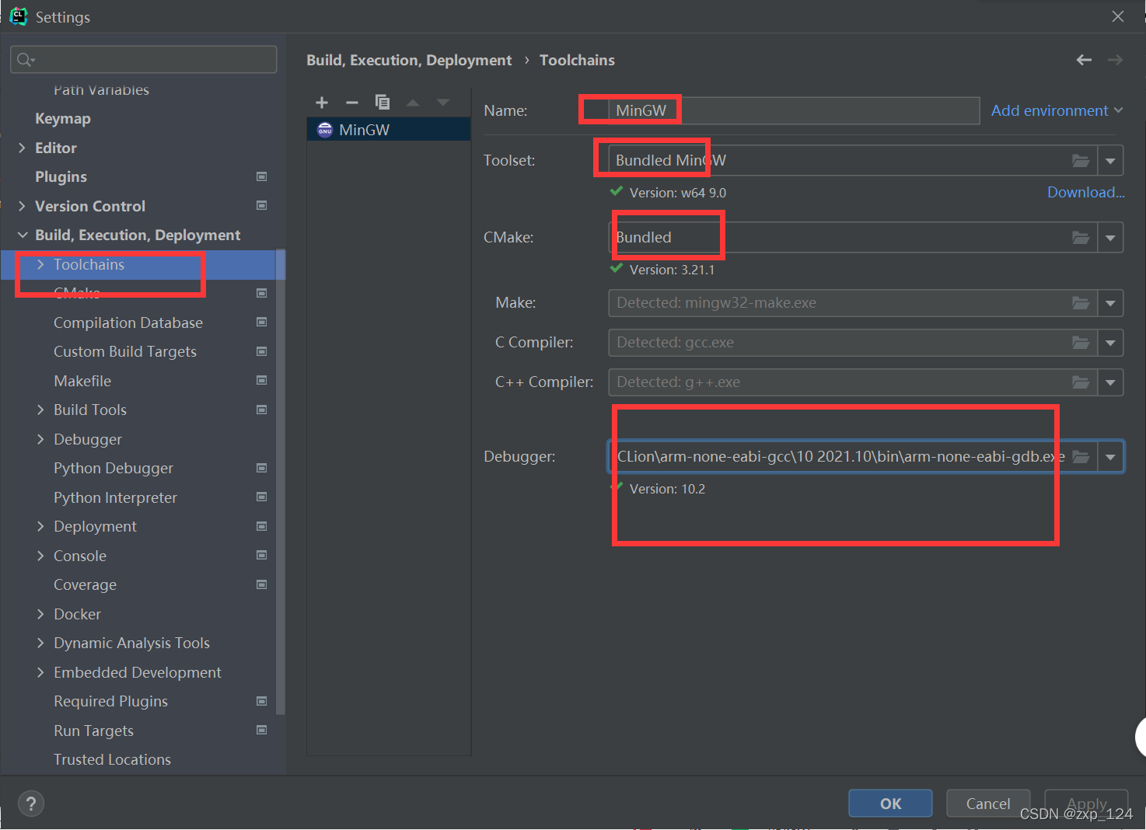Screen dimensions: 1146x830
Task: Browse folder for C Compiler
Action: click(1081, 343)
